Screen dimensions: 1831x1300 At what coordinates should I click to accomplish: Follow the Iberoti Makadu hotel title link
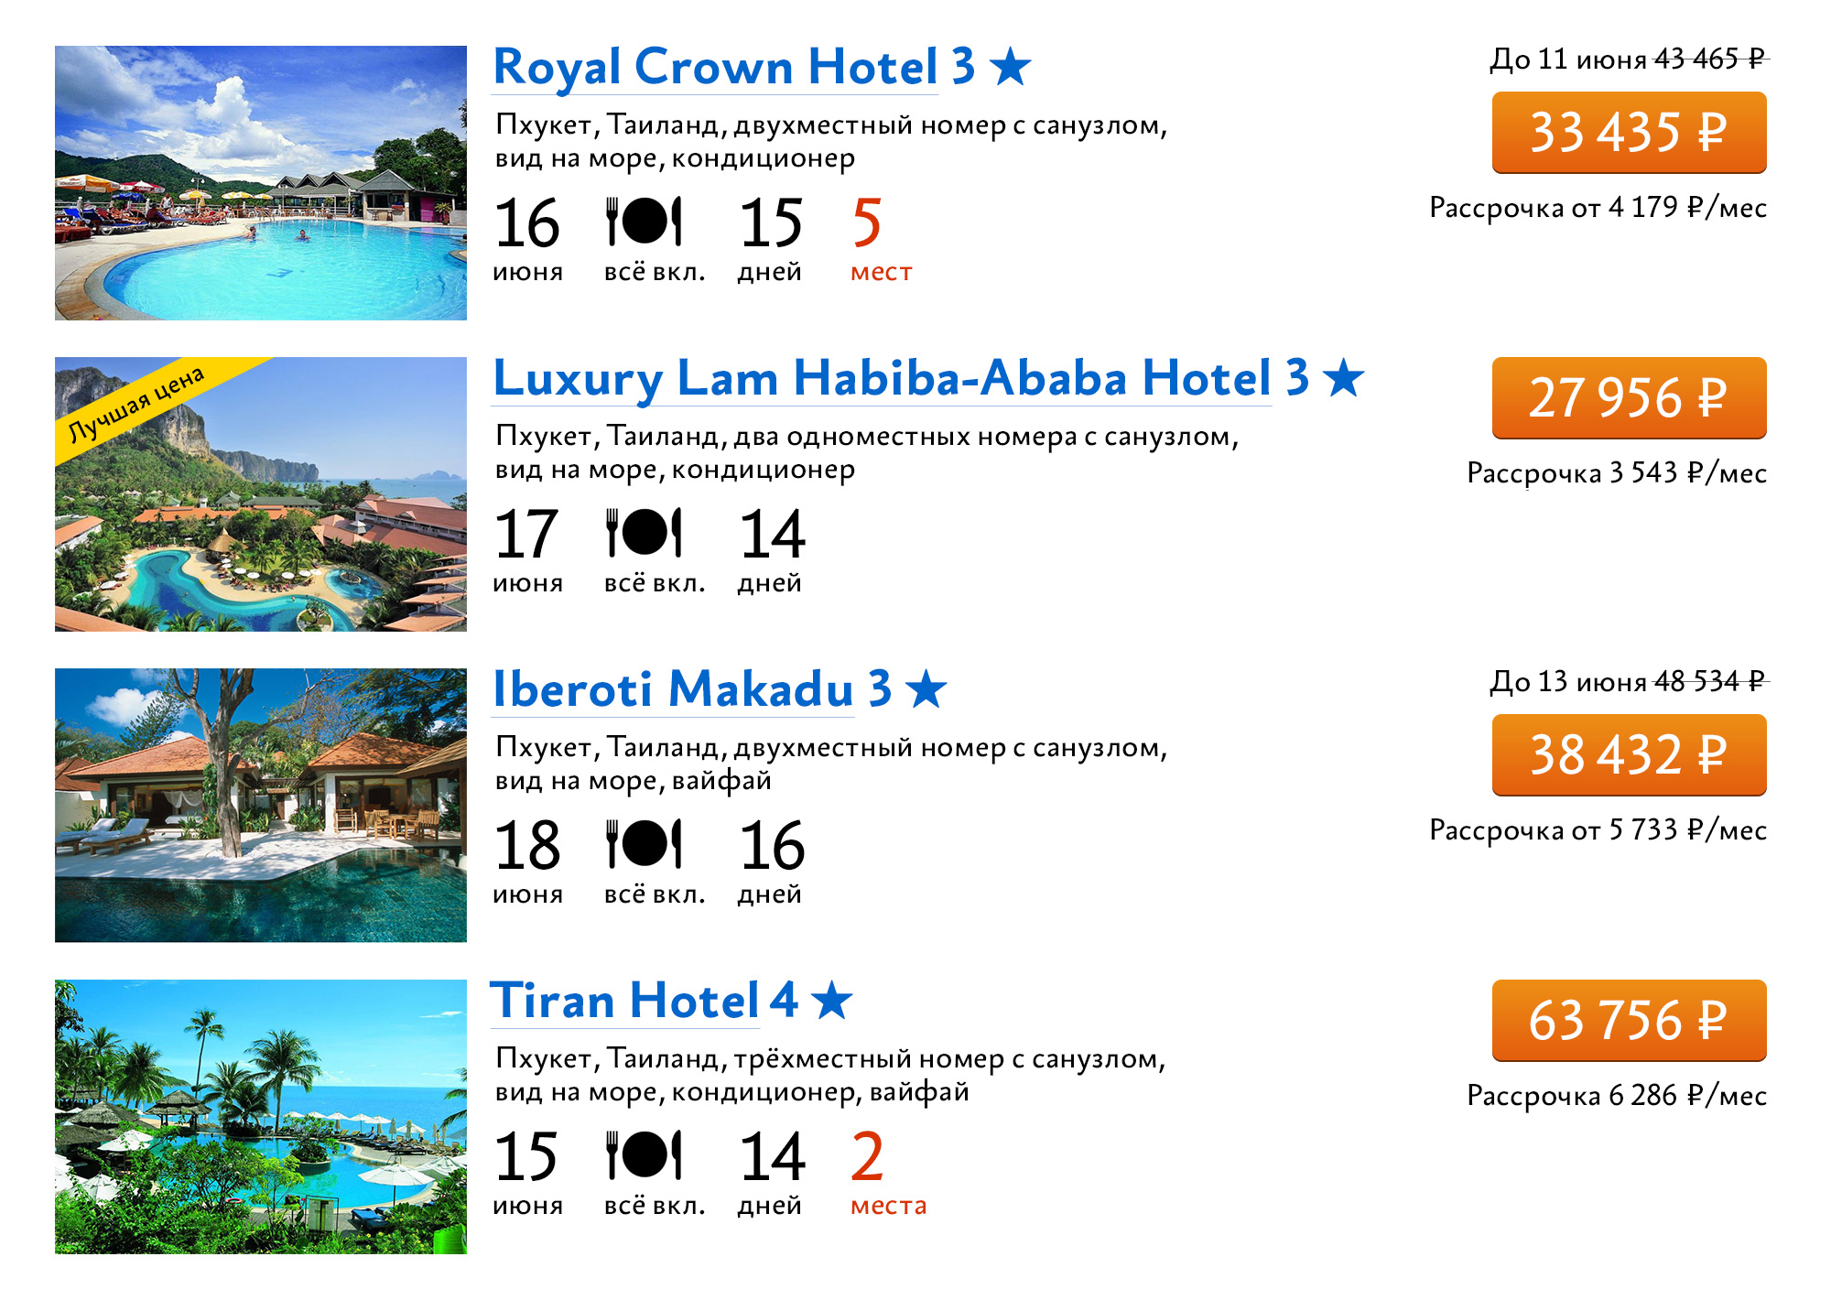(673, 690)
